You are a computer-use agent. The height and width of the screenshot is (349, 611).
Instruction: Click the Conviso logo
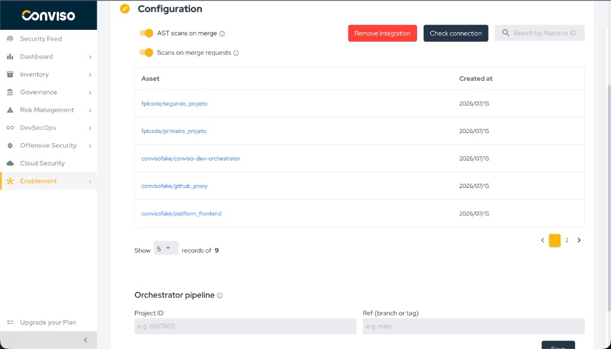pyautogui.click(x=48, y=15)
